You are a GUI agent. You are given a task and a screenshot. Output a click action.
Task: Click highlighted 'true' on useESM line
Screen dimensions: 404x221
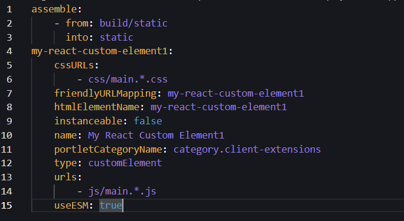point(111,205)
